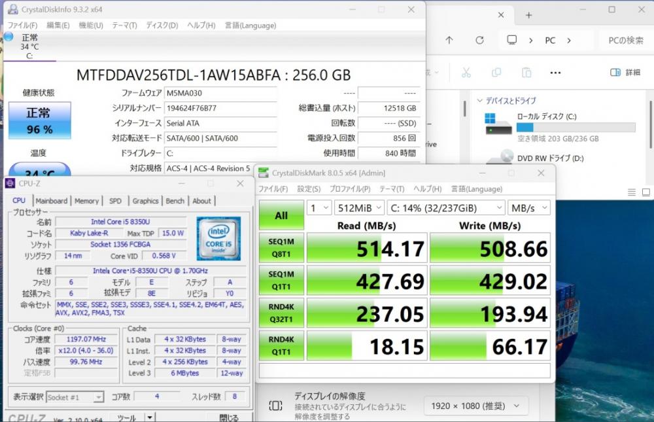The image size is (654, 422).
Task: Click the firmware field M5MA030
Action: [x=220, y=93]
